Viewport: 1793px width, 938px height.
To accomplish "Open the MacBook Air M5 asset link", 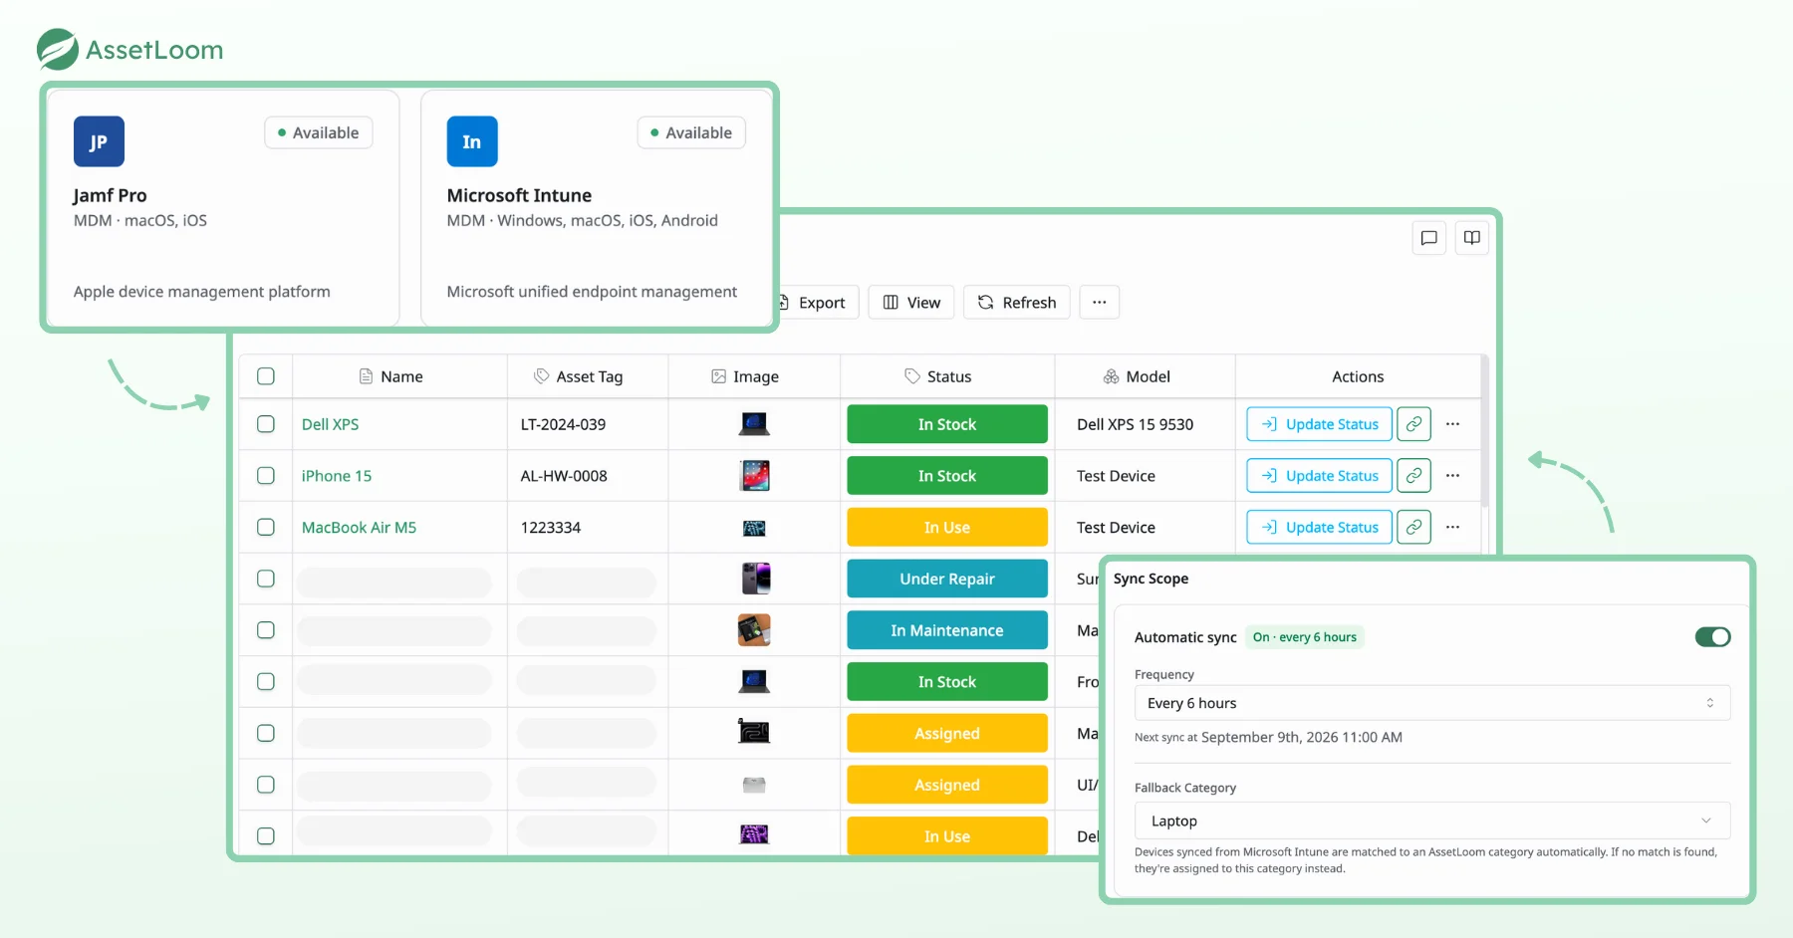I will coord(360,527).
